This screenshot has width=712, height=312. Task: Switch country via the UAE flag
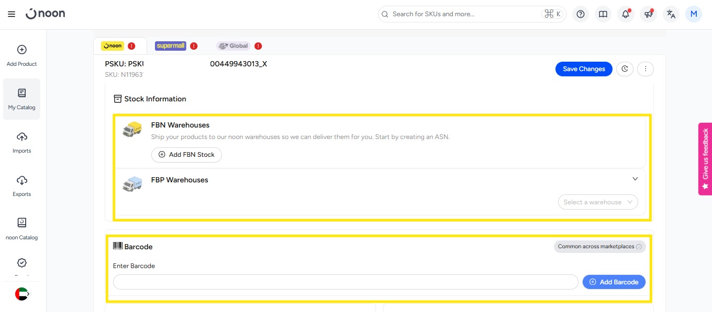tap(23, 294)
